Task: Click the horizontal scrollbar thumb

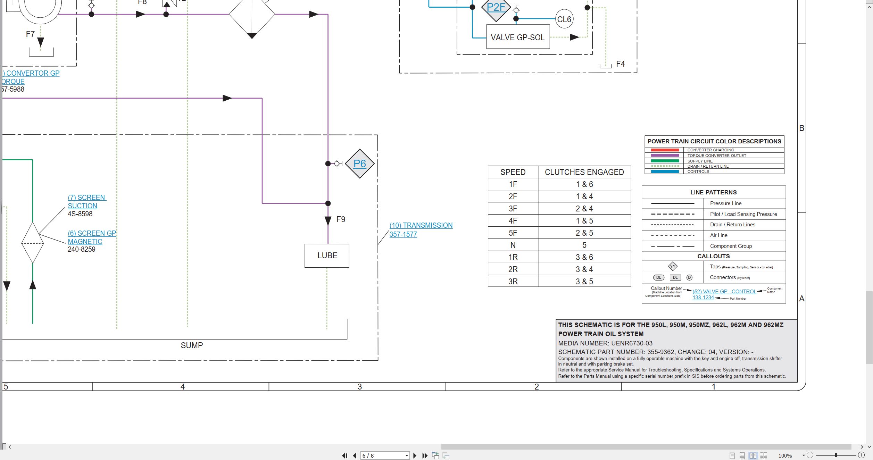Action: click(x=646, y=447)
